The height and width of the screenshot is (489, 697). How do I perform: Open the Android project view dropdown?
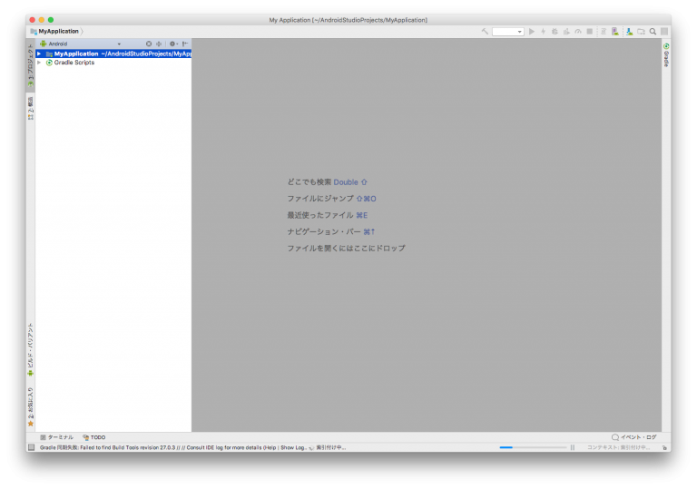pyautogui.click(x=82, y=44)
